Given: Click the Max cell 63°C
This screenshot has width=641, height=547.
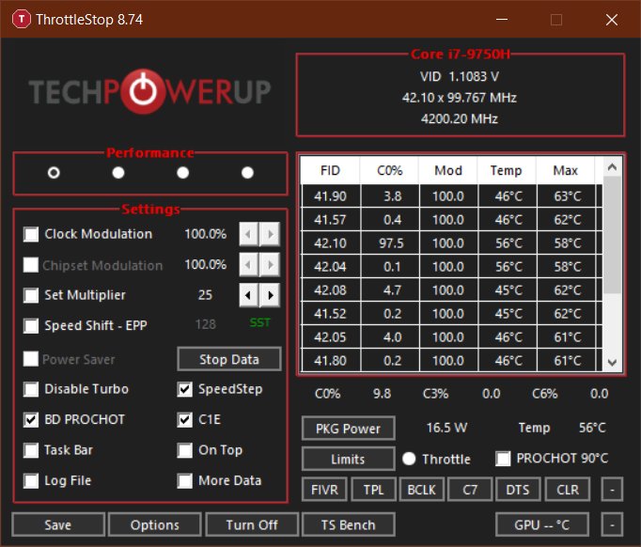Looking at the screenshot, I should (568, 196).
